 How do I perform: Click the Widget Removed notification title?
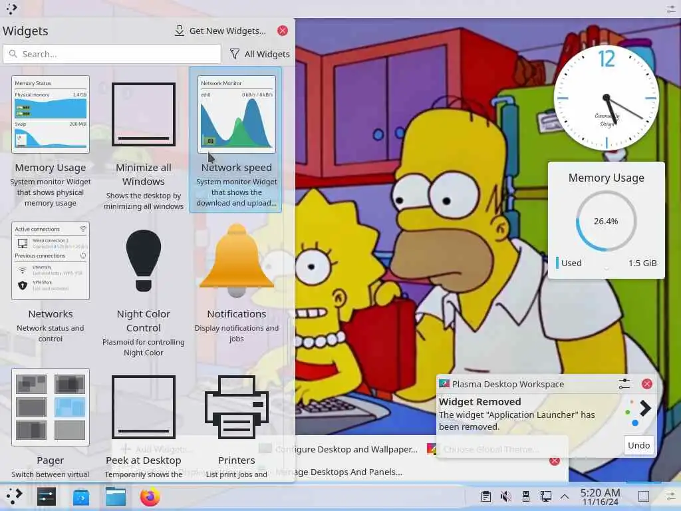(480, 402)
